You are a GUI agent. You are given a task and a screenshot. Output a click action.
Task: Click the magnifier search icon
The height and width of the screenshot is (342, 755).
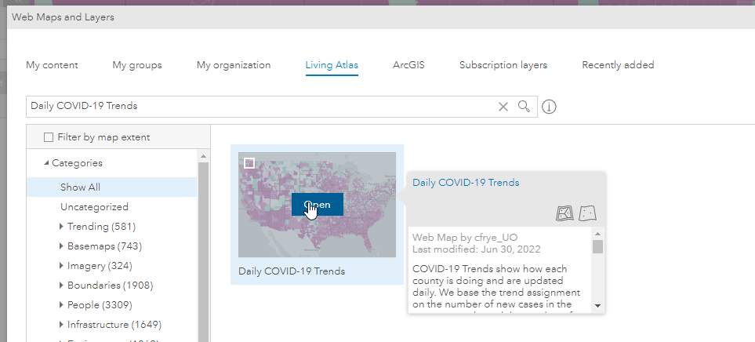pyautogui.click(x=524, y=106)
